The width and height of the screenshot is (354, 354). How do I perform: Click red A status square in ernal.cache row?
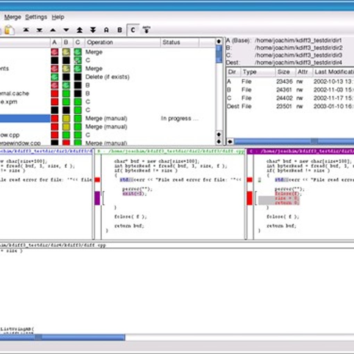point(54,93)
